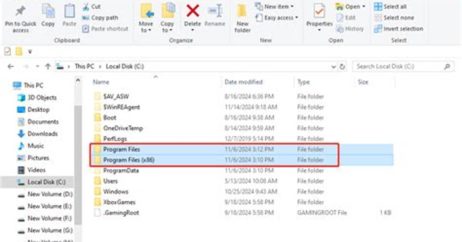Select New Volume (E:) in navigation pane
The height and width of the screenshot is (242, 462).
(44, 206)
